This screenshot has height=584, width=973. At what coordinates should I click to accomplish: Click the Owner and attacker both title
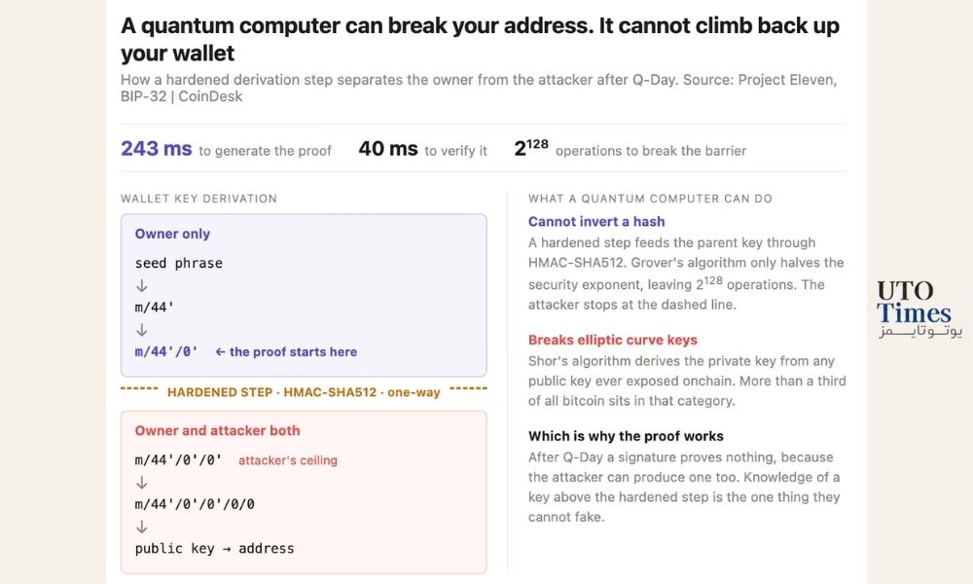point(217,431)
